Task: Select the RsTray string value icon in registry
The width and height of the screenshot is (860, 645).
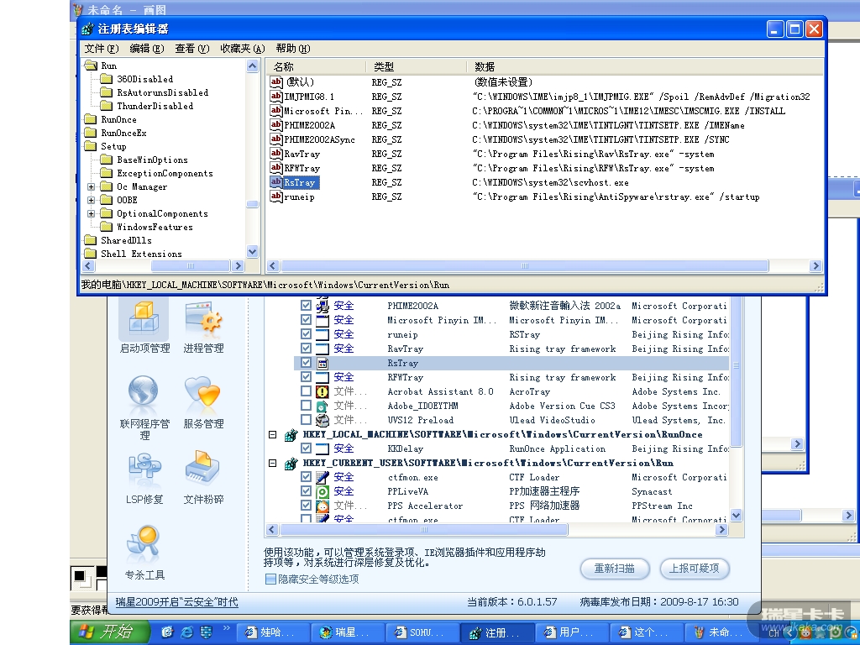Action: [275, 182]
